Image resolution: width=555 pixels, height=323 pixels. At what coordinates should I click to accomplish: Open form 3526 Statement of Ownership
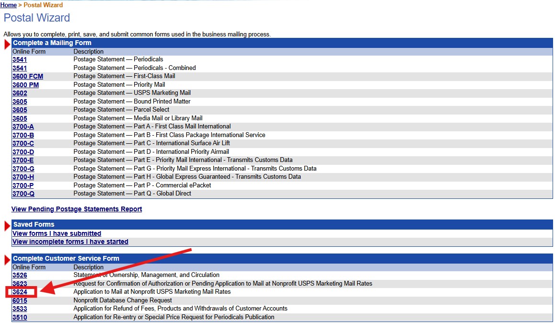(x=20, y=275)
